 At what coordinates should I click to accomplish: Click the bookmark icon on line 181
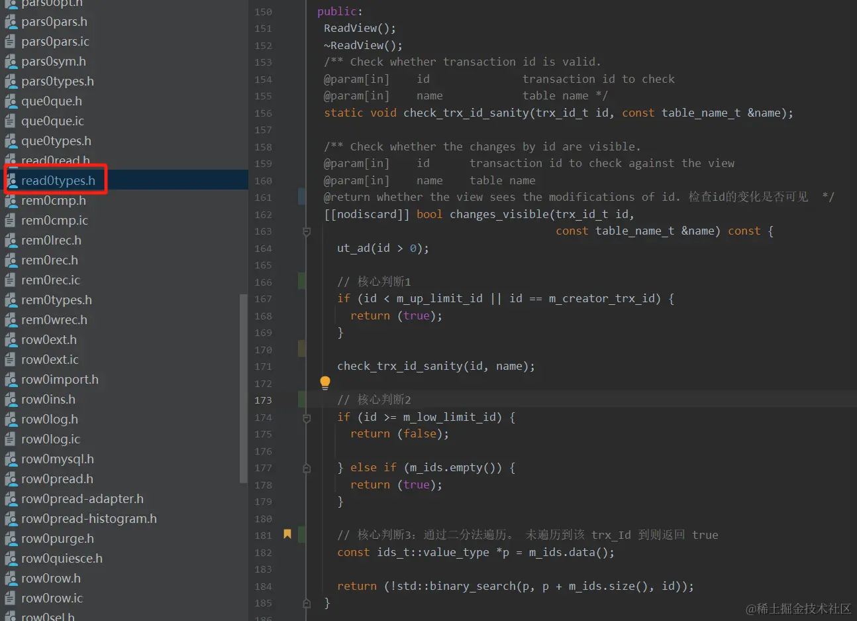[287, 534]
